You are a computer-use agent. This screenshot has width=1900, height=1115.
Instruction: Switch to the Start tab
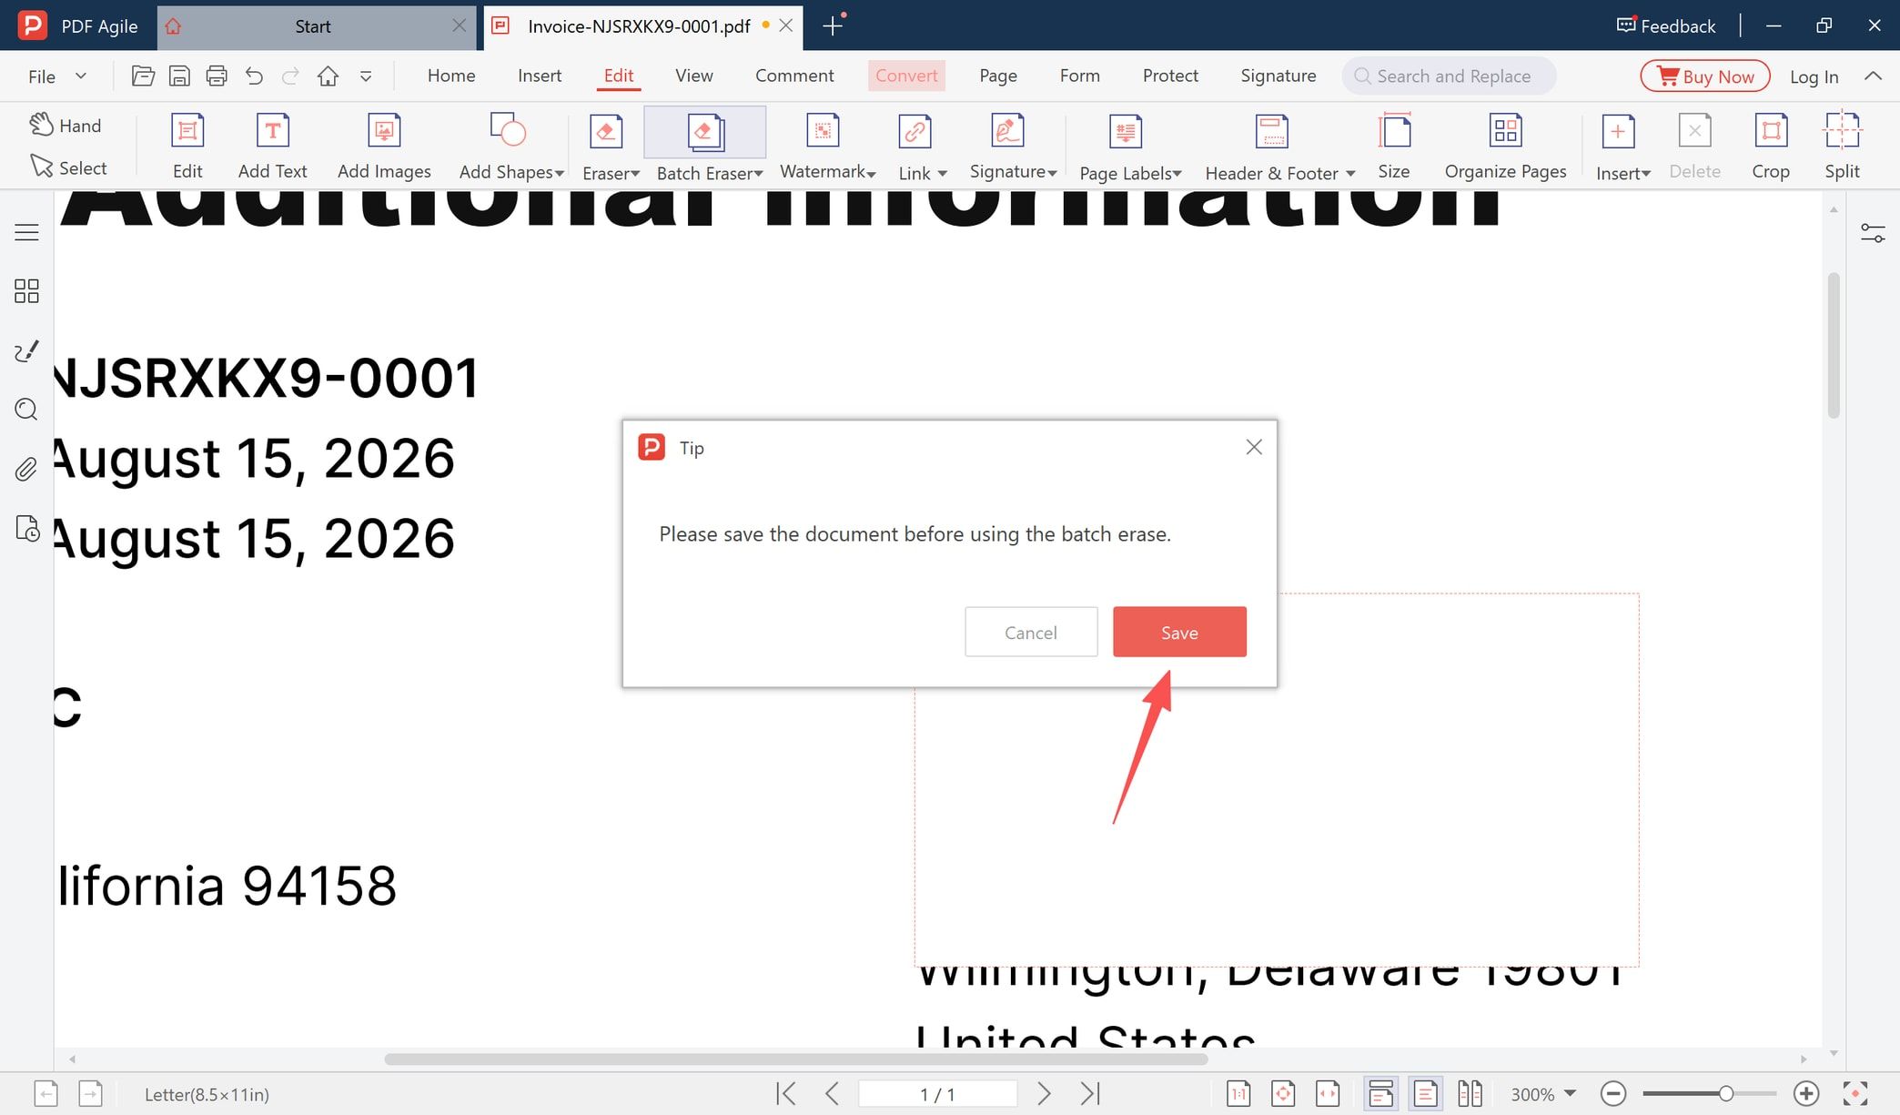click(312, 26)
